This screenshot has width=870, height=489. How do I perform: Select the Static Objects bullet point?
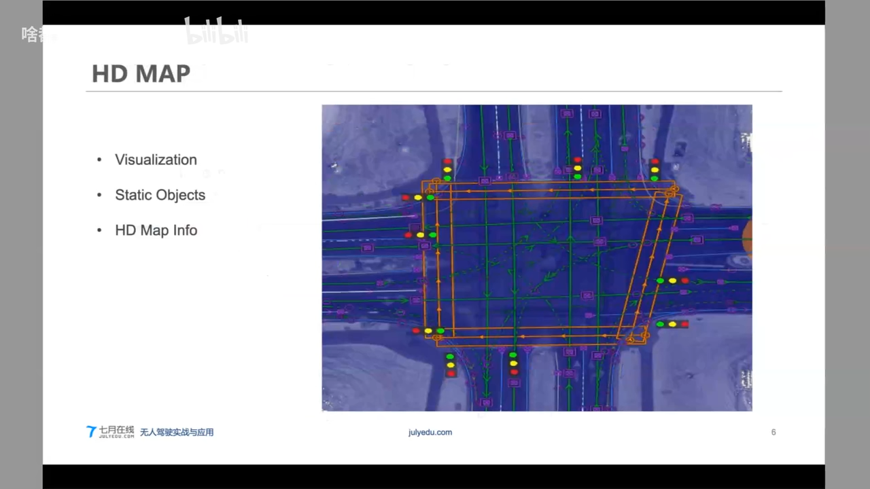click(160, 195)
